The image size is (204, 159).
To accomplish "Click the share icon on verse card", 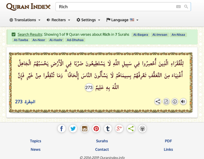I will coord(158,101).
